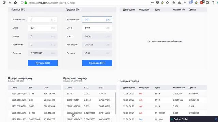Click Ордера на покупку heading
Viewport: 218px width, 122px height.
[75, 78]
